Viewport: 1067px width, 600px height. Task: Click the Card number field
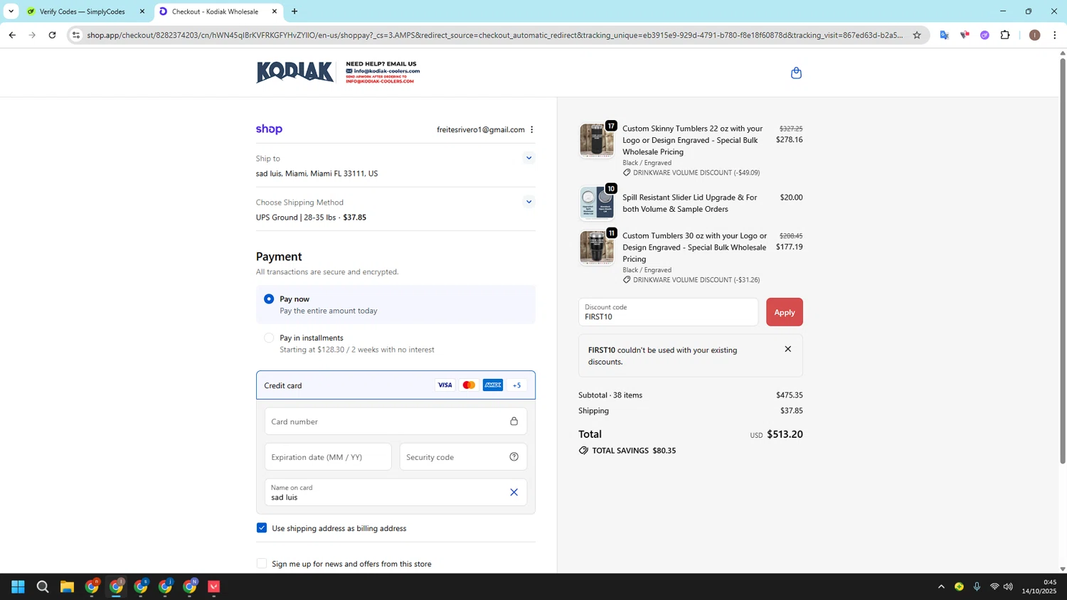(x=396, y=422)
